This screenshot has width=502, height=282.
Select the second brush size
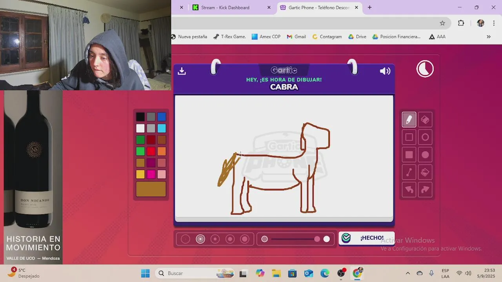(x=200, y=239)
